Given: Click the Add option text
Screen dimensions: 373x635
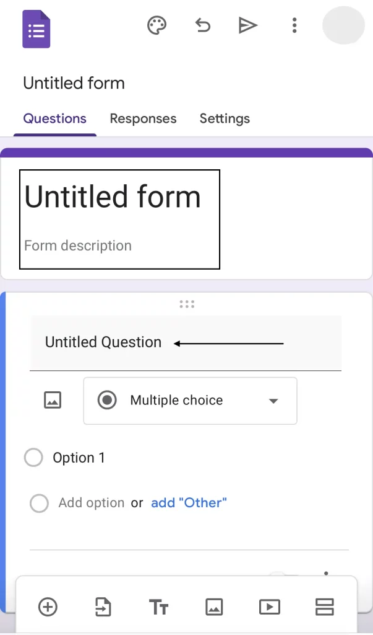Looking at the screenshot, I should (91, 503).
